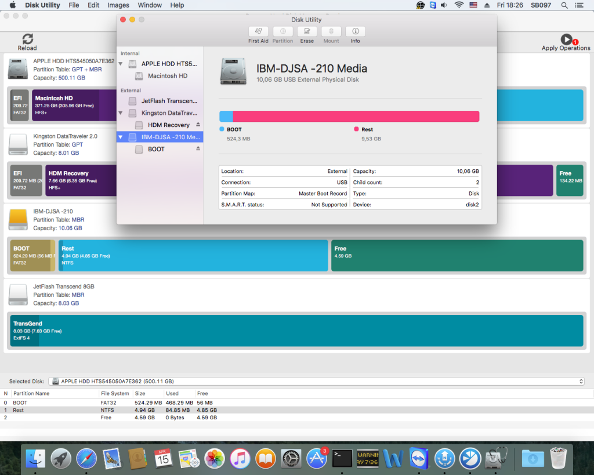
Task: Select the APPLE HDD HTS545050A7E362 disk icon
Action: [18, 69]
